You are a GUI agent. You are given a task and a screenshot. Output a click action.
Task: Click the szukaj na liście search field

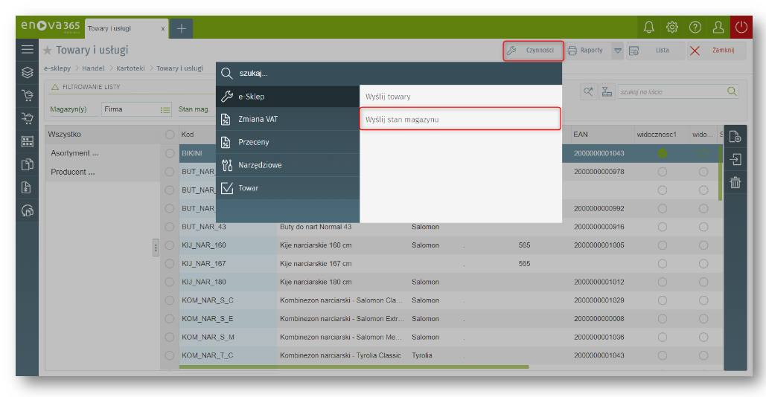[670, 91]
